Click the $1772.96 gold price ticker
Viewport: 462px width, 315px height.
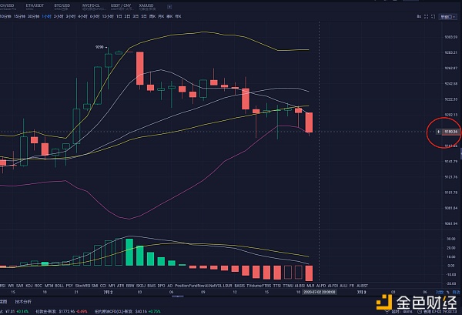click(x=67, y=311)
